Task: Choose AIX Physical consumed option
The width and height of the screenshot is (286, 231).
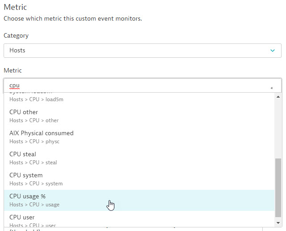Action: (x=41, y=133)
